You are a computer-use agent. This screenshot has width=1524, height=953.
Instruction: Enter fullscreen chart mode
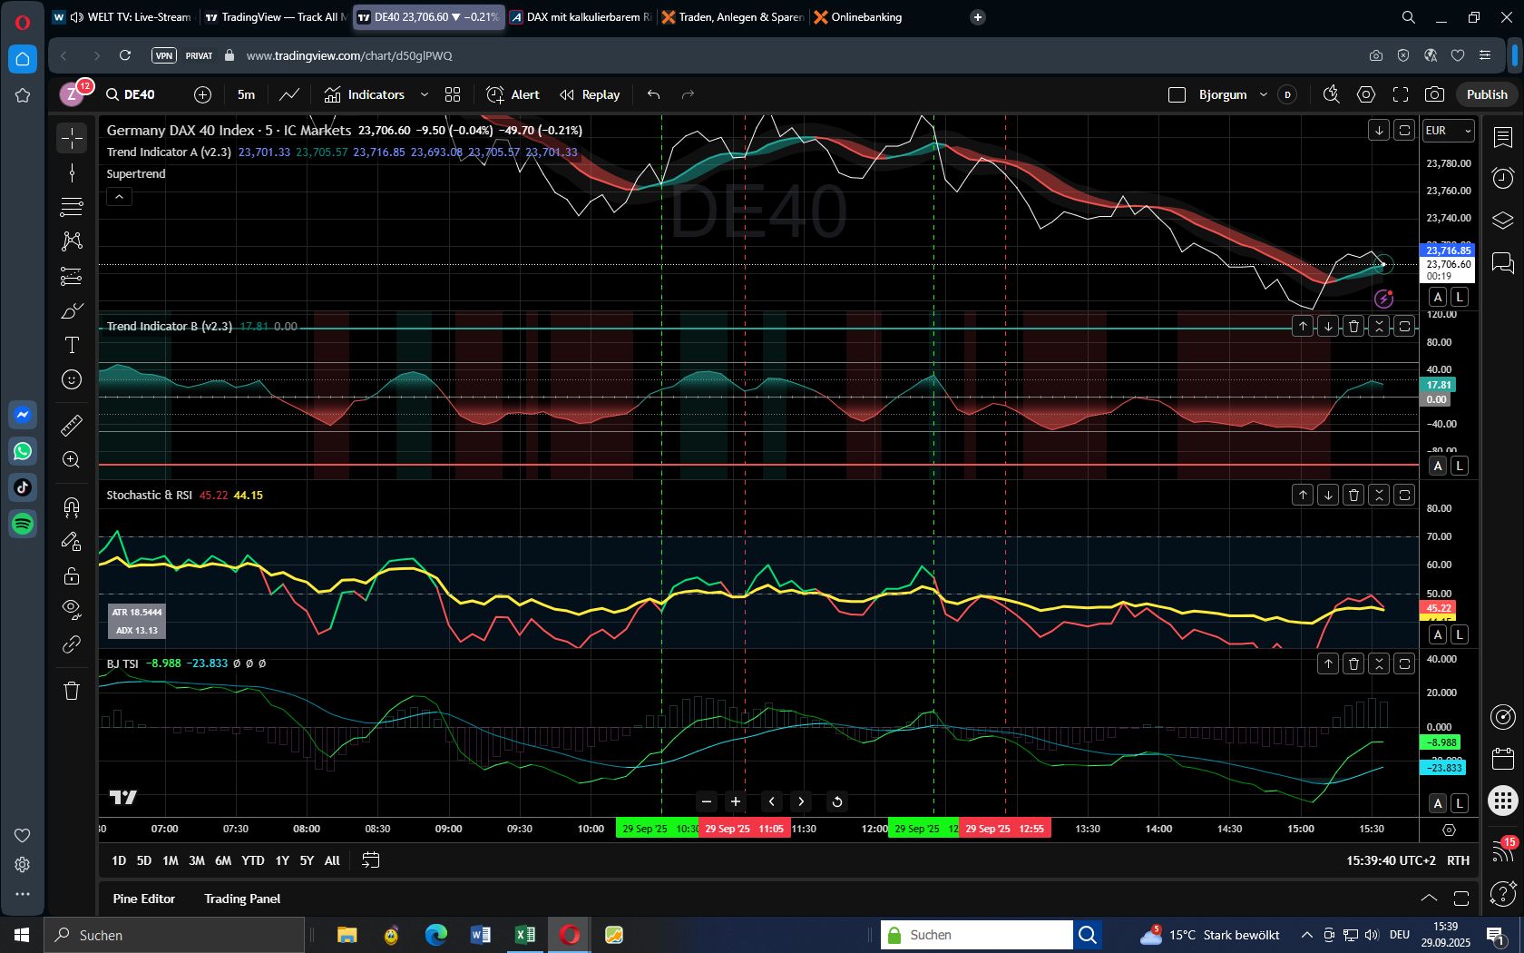[1400, 94]
